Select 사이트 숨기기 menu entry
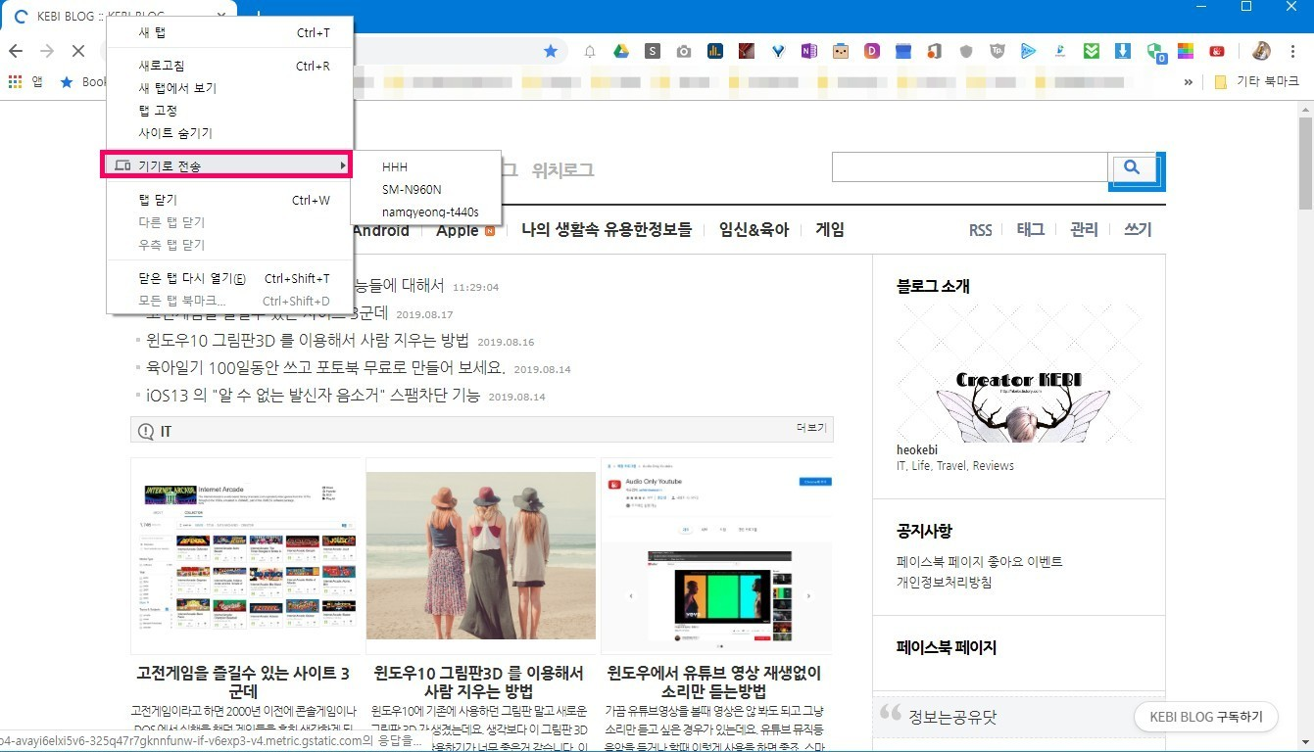 [228, 133]
